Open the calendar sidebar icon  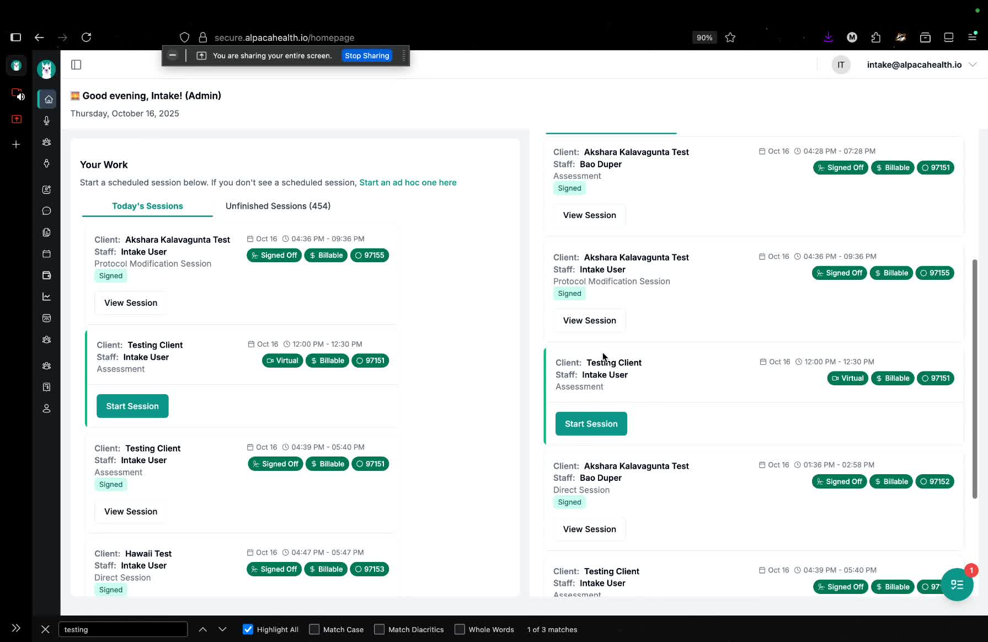(x=47, y=254)
